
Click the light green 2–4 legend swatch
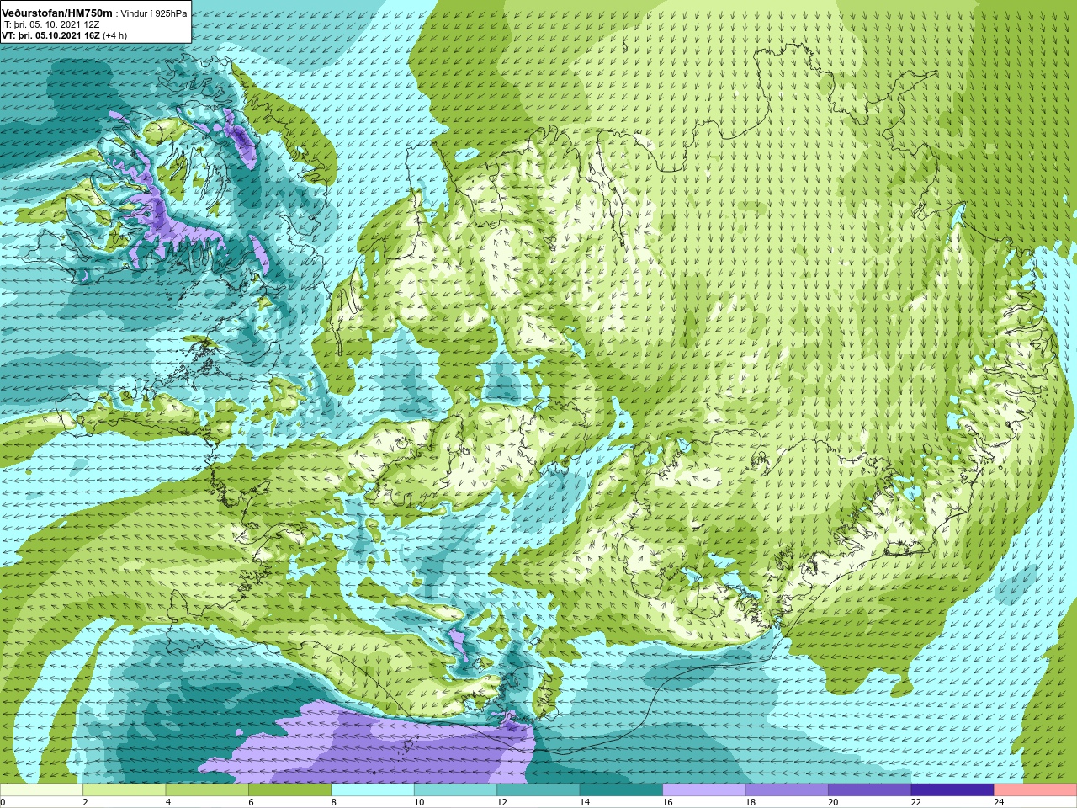[124, 790]
